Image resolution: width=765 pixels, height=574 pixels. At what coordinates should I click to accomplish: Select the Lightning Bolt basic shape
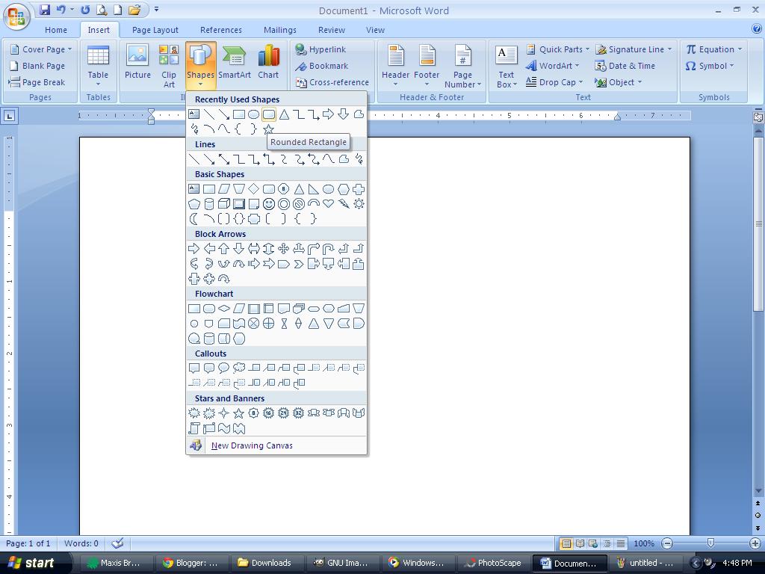click(x=344, y=203)
